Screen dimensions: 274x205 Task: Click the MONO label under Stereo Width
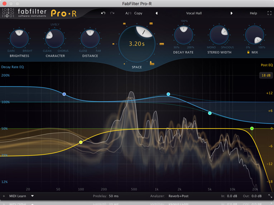211,47
